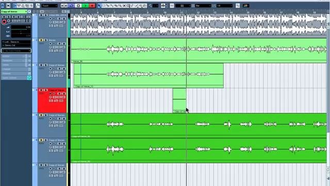This screenshot has width=330, height=186.
Task: Start playback with the green Play button
Action: (x=85, y=6)
